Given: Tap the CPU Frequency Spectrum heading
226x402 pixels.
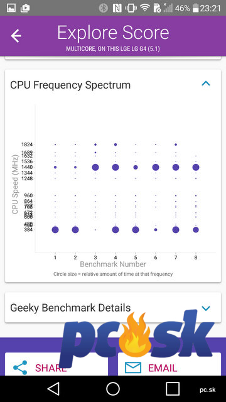Looking at the screenshot, I should pos(70,85).
